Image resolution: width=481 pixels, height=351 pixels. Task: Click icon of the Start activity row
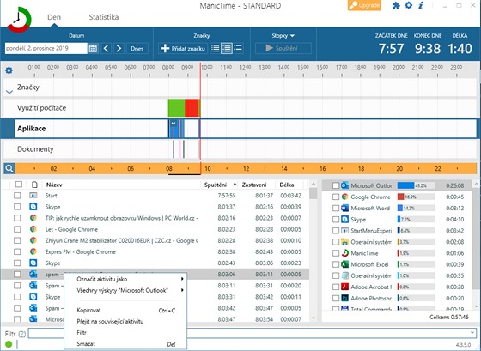click(x=33, y=196)
